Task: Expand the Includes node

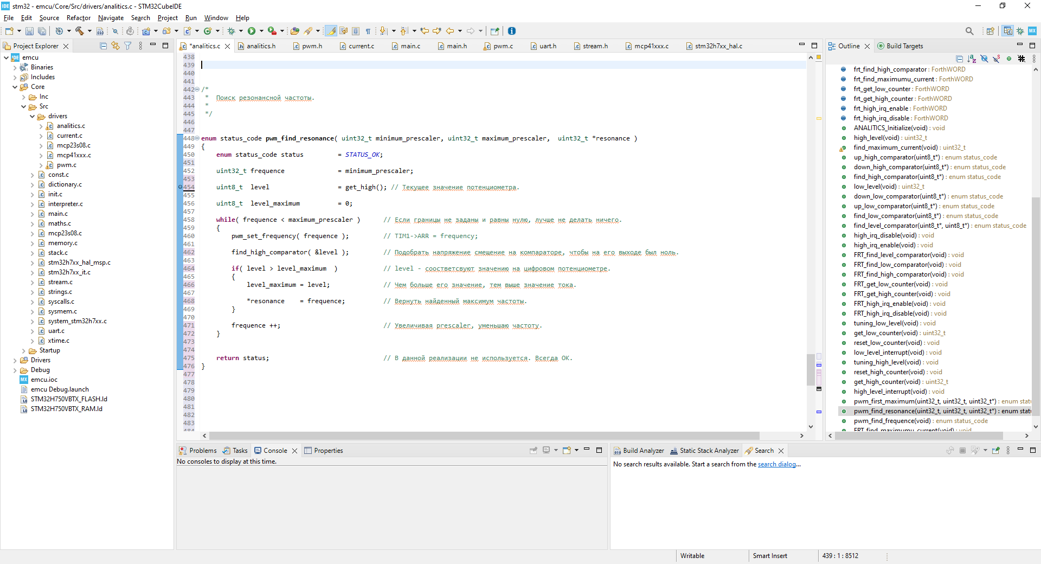Action: pyautogui.click(x=15, y=77)
